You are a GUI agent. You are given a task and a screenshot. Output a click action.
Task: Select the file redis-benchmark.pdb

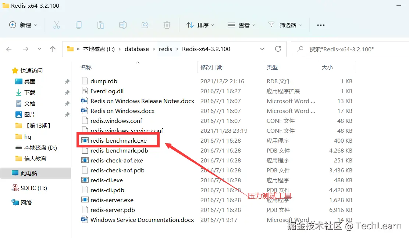(119, 150)
